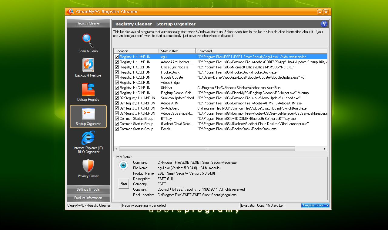The image size is (388, 230).
Task: Uncheck the AdobeAAMUpdater startup checkbox
Action: point(117,62)
